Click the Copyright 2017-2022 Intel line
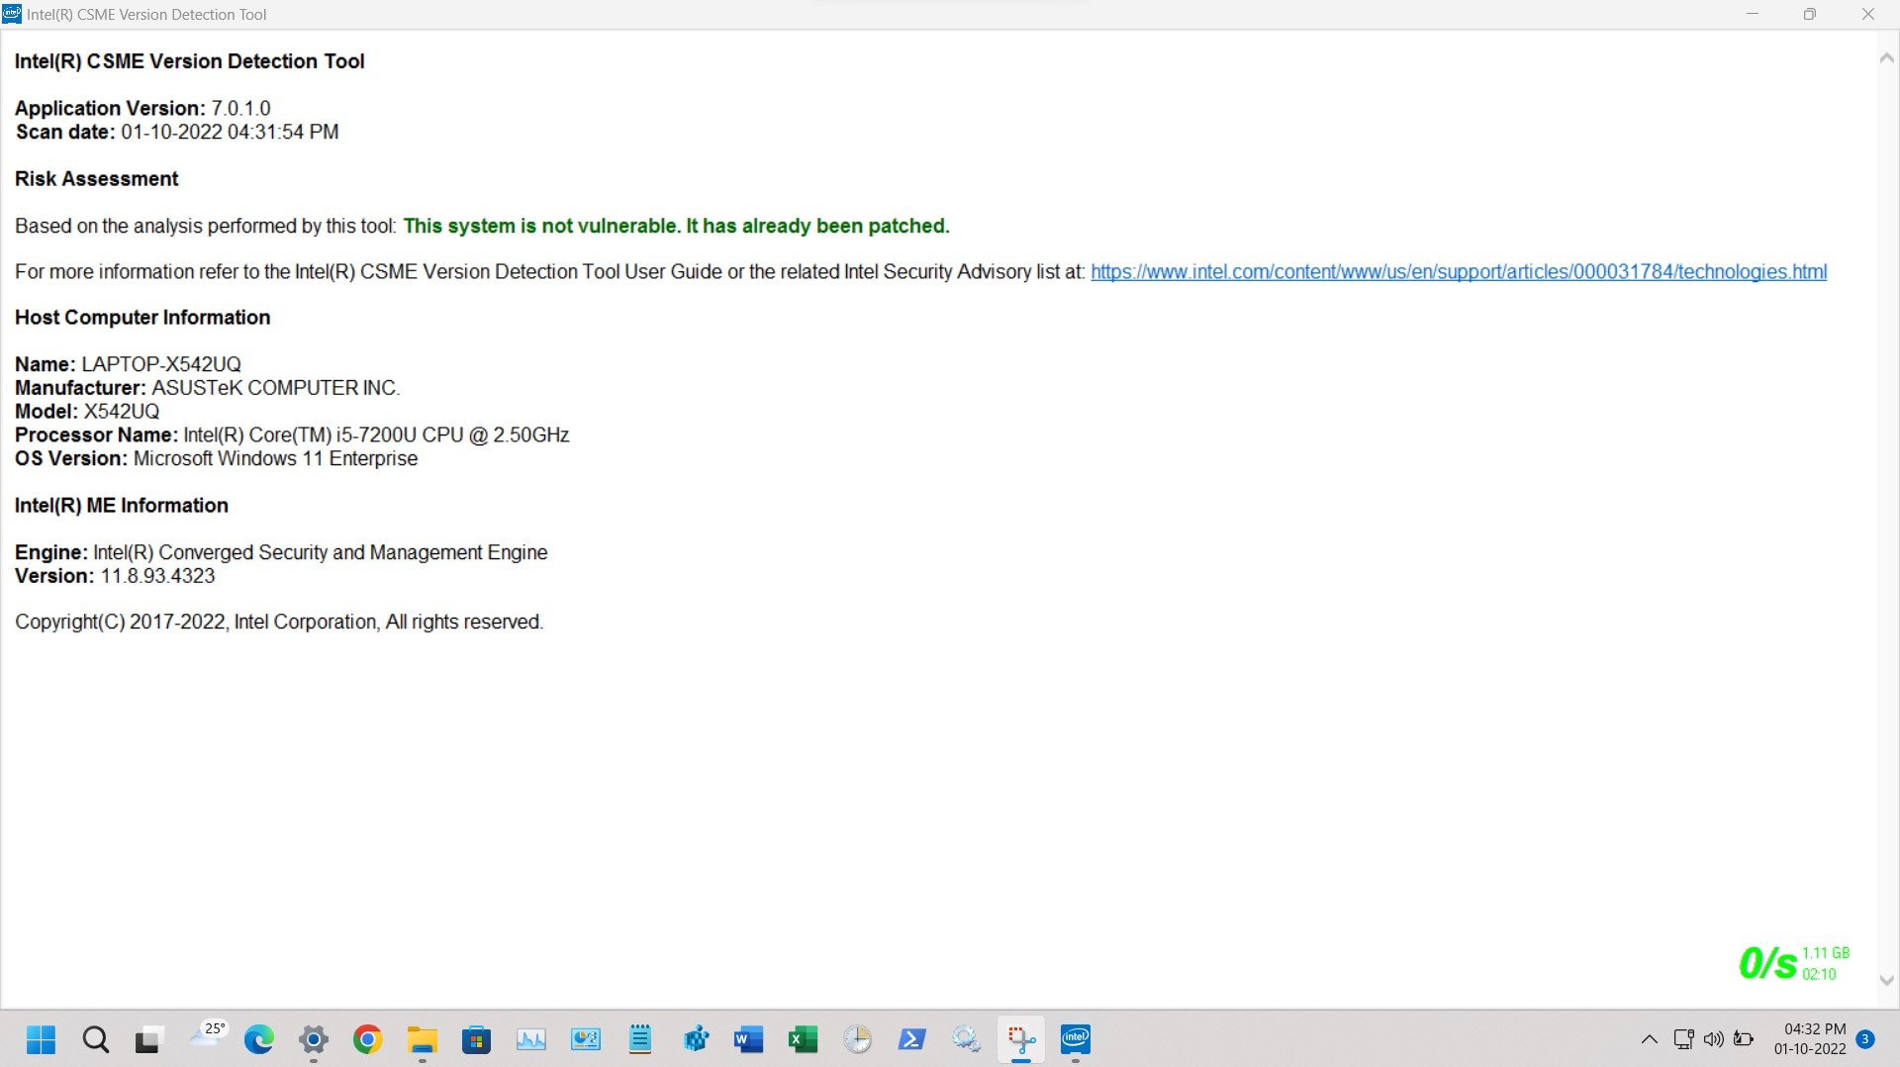The height and width of the screenshot is (1067, 1900). tap(279, 623)
